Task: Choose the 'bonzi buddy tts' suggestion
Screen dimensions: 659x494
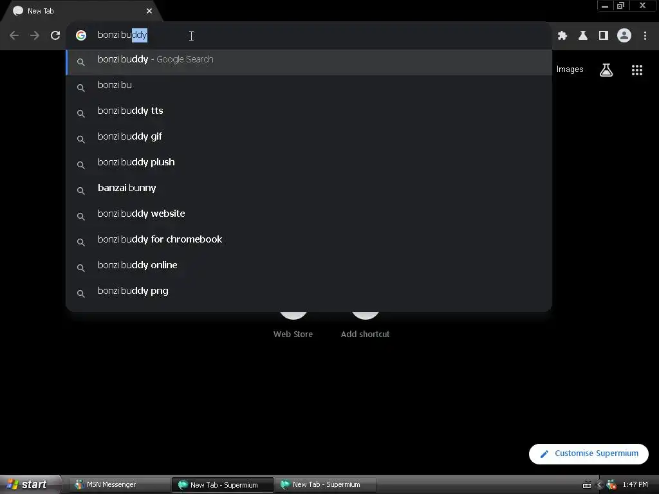Action: [x=309, y=113]
